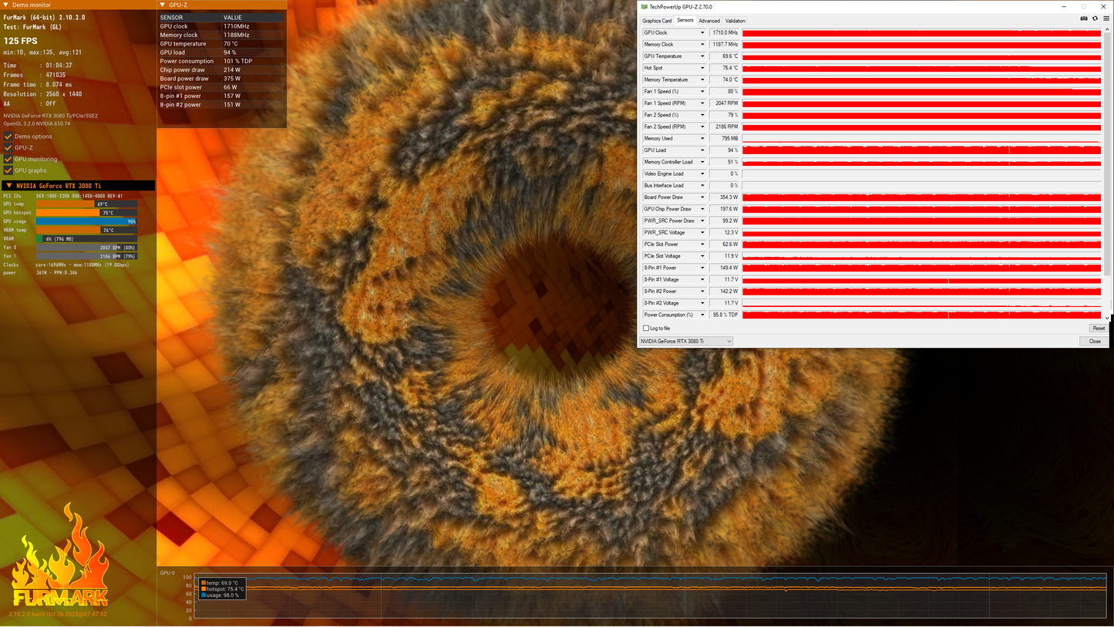
Task: Take a GPU-Z screenshot with the camera icon
Action: pyautogui.click(x=1084, y=19)
